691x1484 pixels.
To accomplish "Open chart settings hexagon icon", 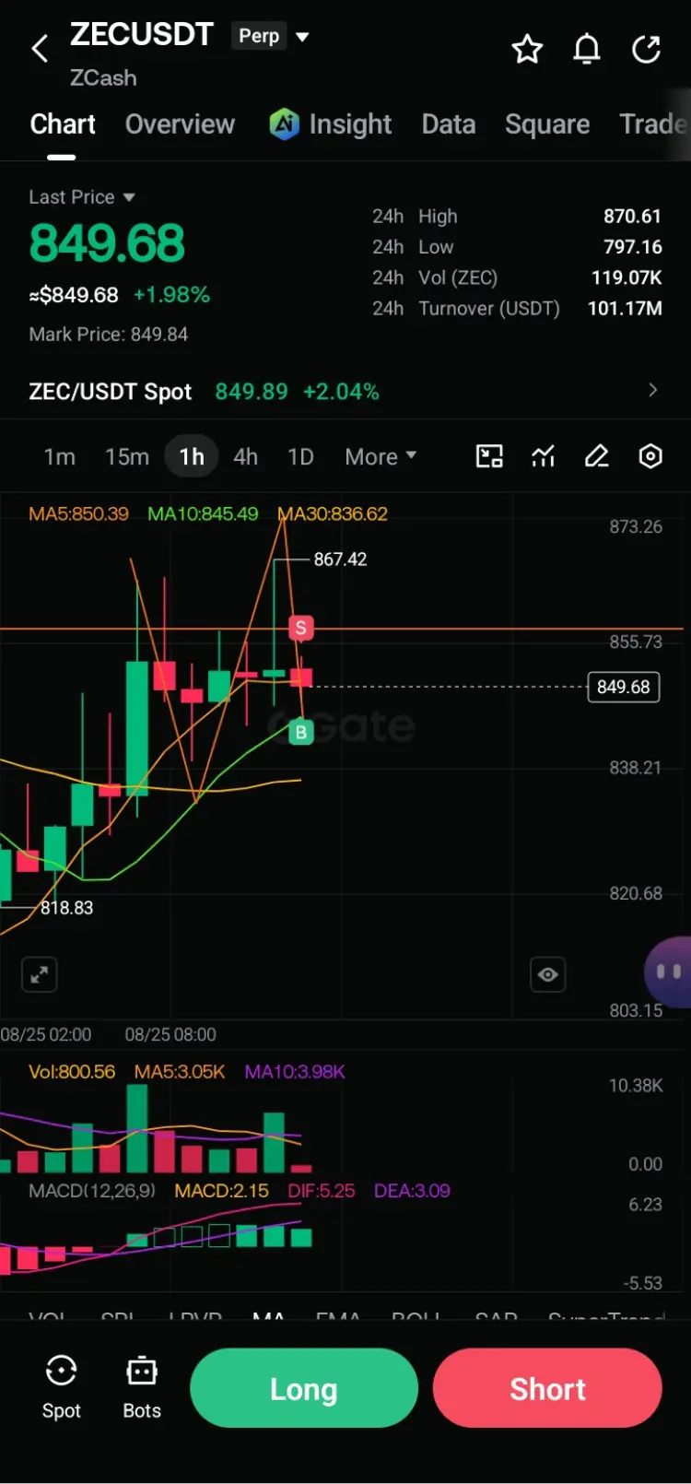I will click(650, 456).
